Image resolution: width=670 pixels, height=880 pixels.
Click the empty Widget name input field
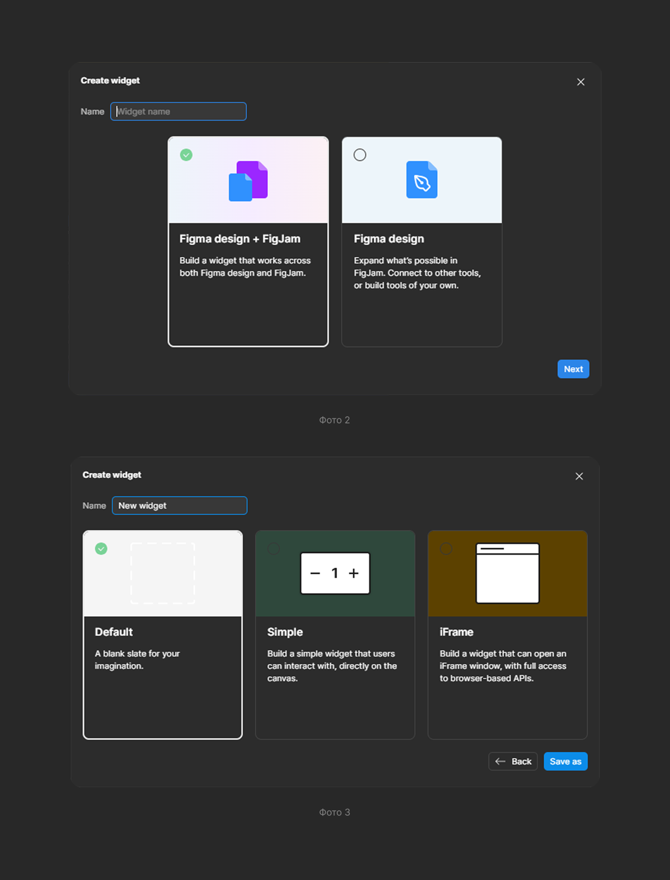[x=178, y=111]
